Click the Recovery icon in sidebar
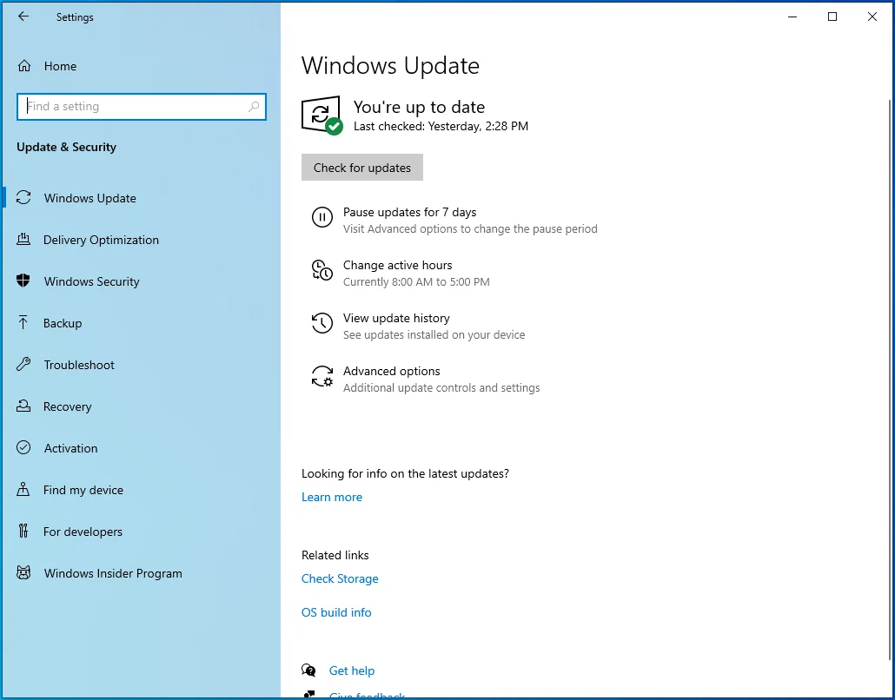 tap(23, 406)
